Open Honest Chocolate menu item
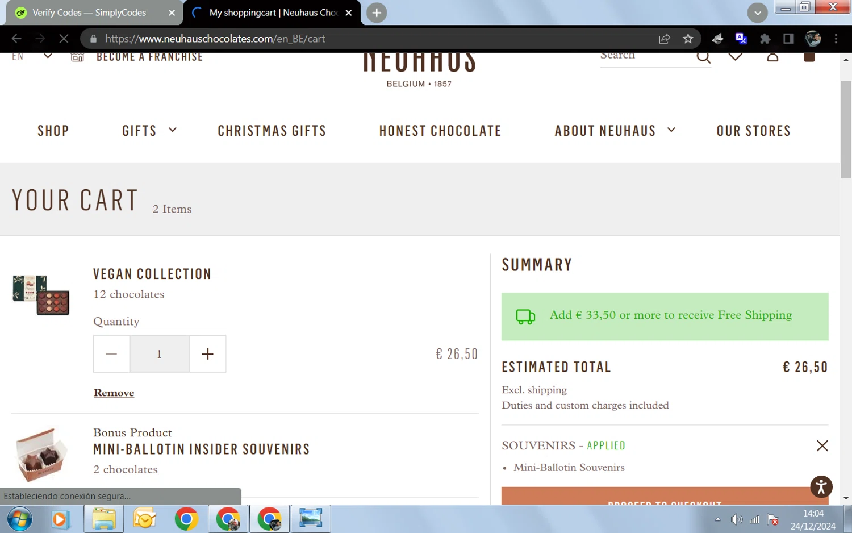Image resolution: width=852 pixels, height=533 pixels. tap(440, 131)
